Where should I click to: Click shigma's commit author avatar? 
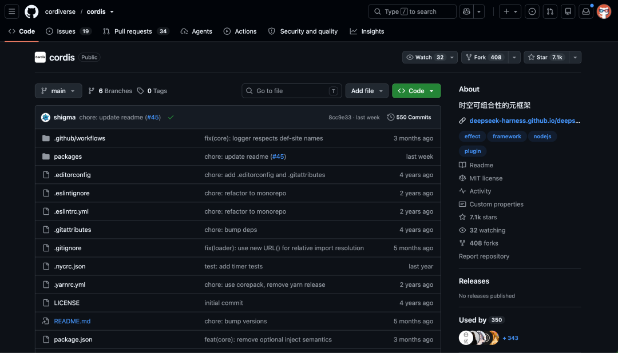coord(46,117)
